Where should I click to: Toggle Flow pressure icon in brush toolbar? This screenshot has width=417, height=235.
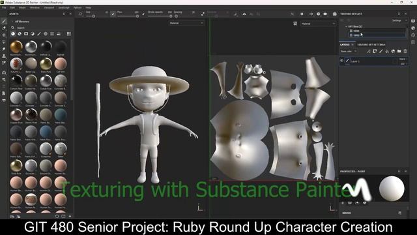coord(143,14)
